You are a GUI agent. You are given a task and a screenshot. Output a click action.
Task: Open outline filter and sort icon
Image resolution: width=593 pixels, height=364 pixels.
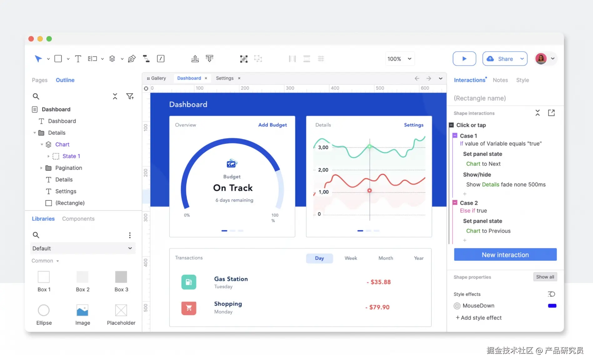[130, 96]
